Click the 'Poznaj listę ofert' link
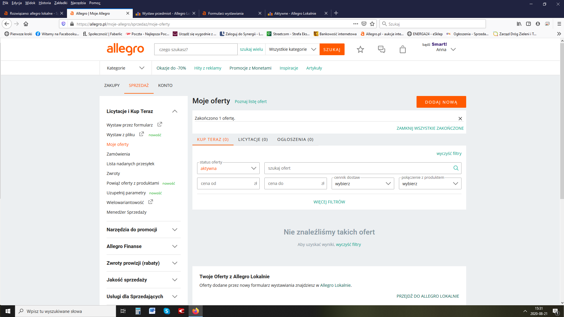Image resolution: width=564 pixels, height=317 pixels. (251, 102)
